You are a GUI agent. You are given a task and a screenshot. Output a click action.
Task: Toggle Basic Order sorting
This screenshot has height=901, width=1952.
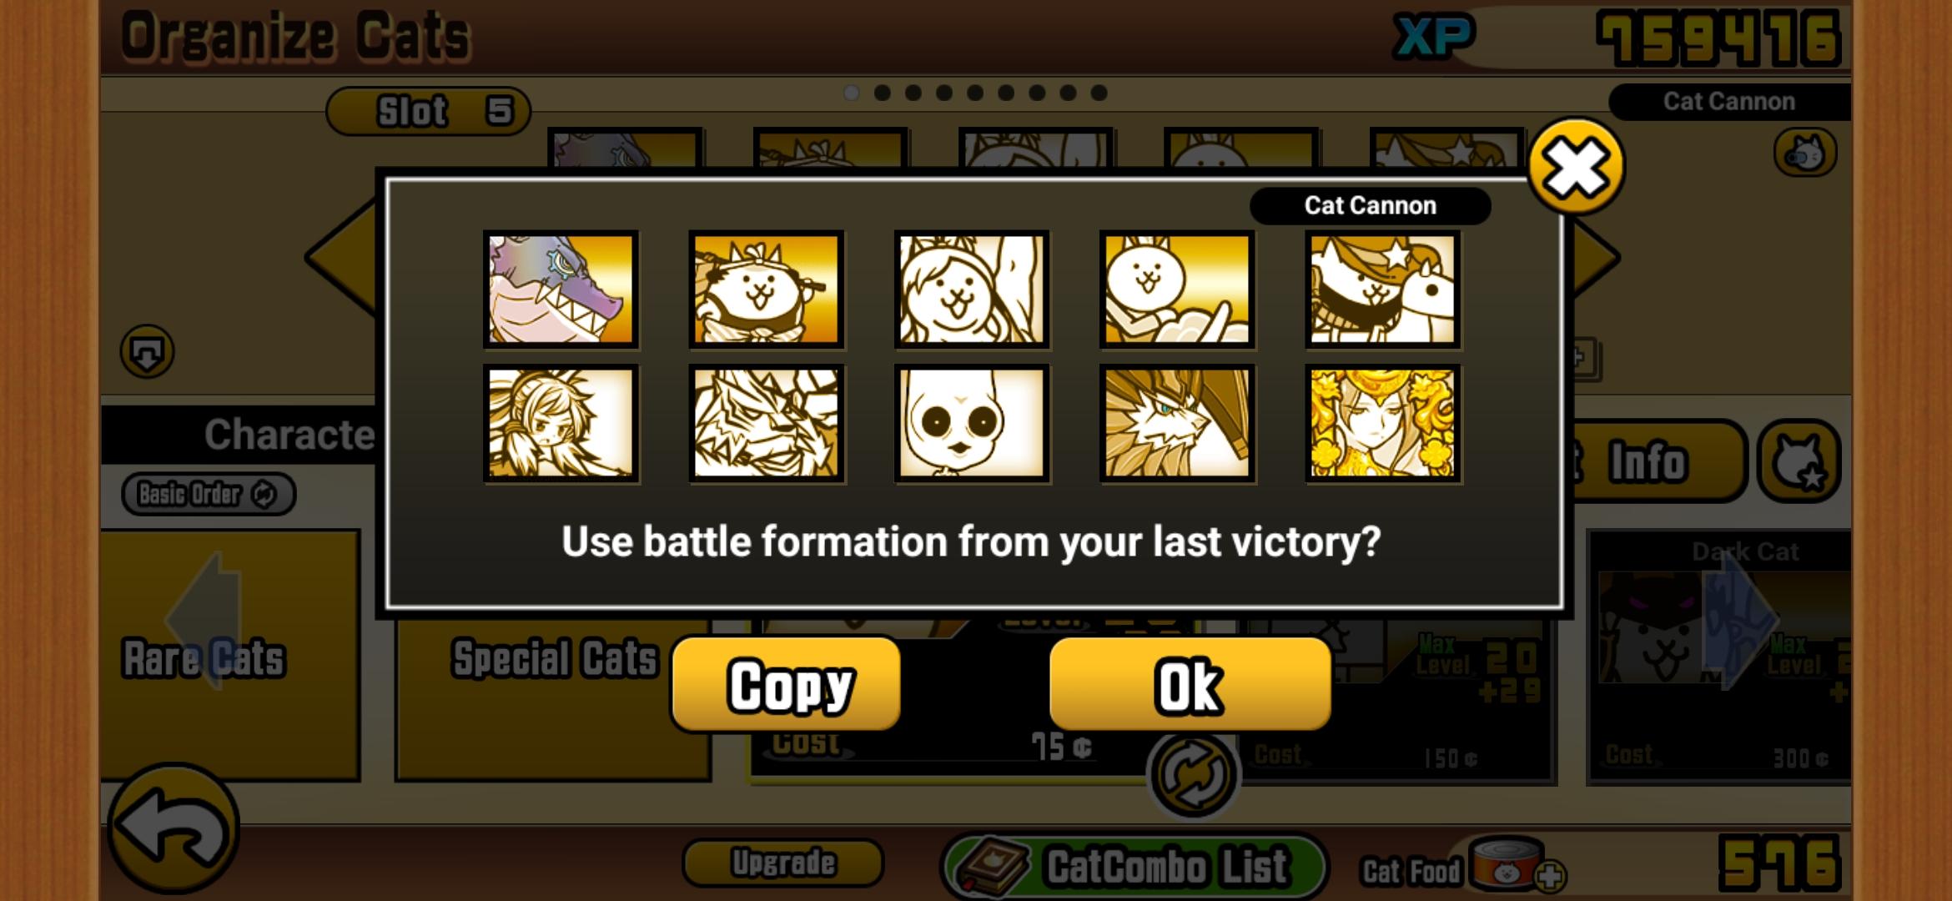tap(209, 494)
